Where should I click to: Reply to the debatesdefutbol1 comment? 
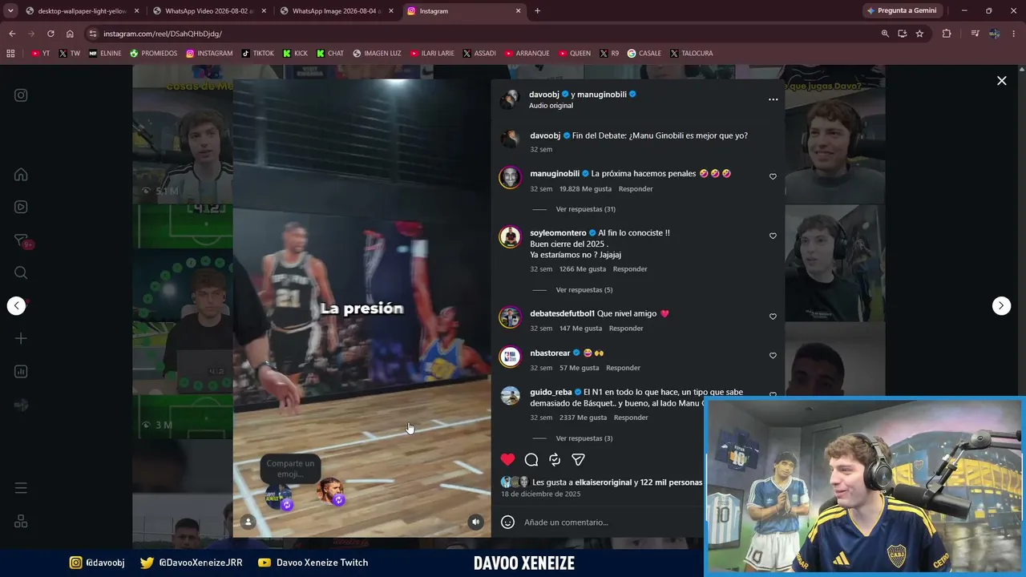(626, 329)
